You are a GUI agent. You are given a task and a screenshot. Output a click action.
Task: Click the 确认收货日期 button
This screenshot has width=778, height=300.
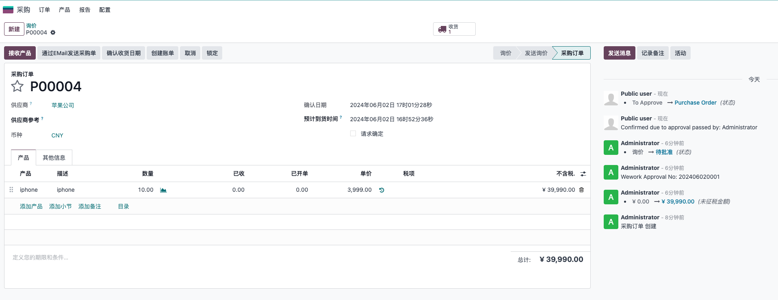(124, 53)
